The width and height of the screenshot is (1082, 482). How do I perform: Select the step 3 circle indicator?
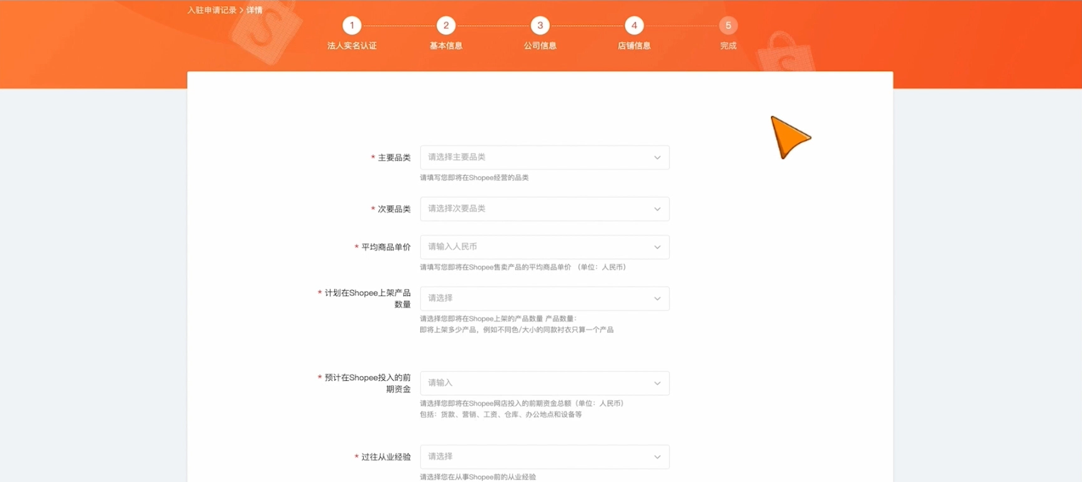pyautogui.click(x=540, y=26)
